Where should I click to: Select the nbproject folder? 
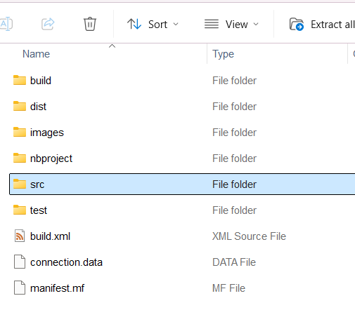click(x=51, y=159)
